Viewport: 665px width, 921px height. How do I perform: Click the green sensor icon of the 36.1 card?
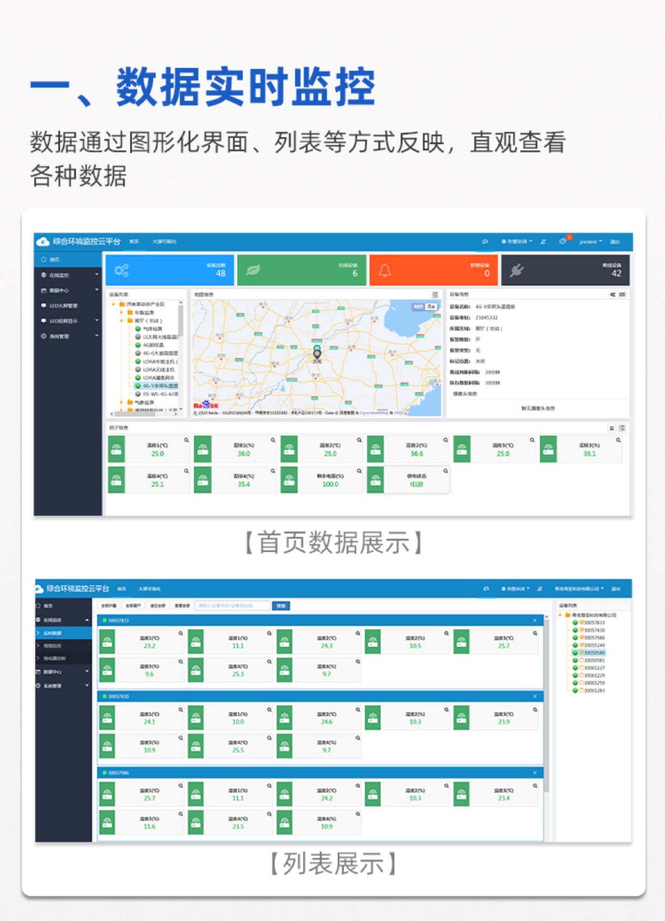[548, 449]
